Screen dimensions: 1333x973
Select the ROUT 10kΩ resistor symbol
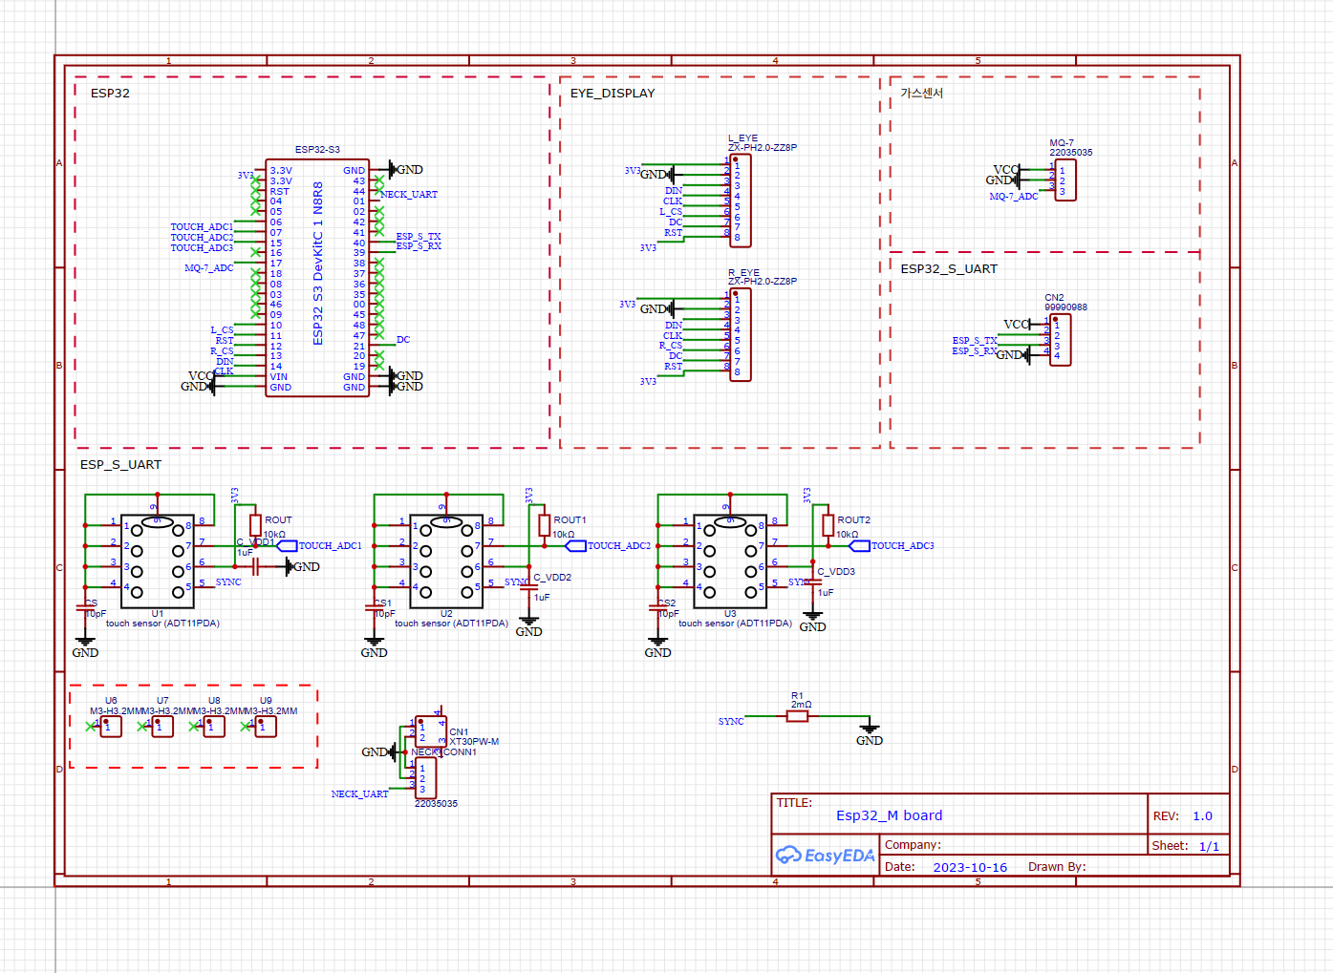point(255,525)
